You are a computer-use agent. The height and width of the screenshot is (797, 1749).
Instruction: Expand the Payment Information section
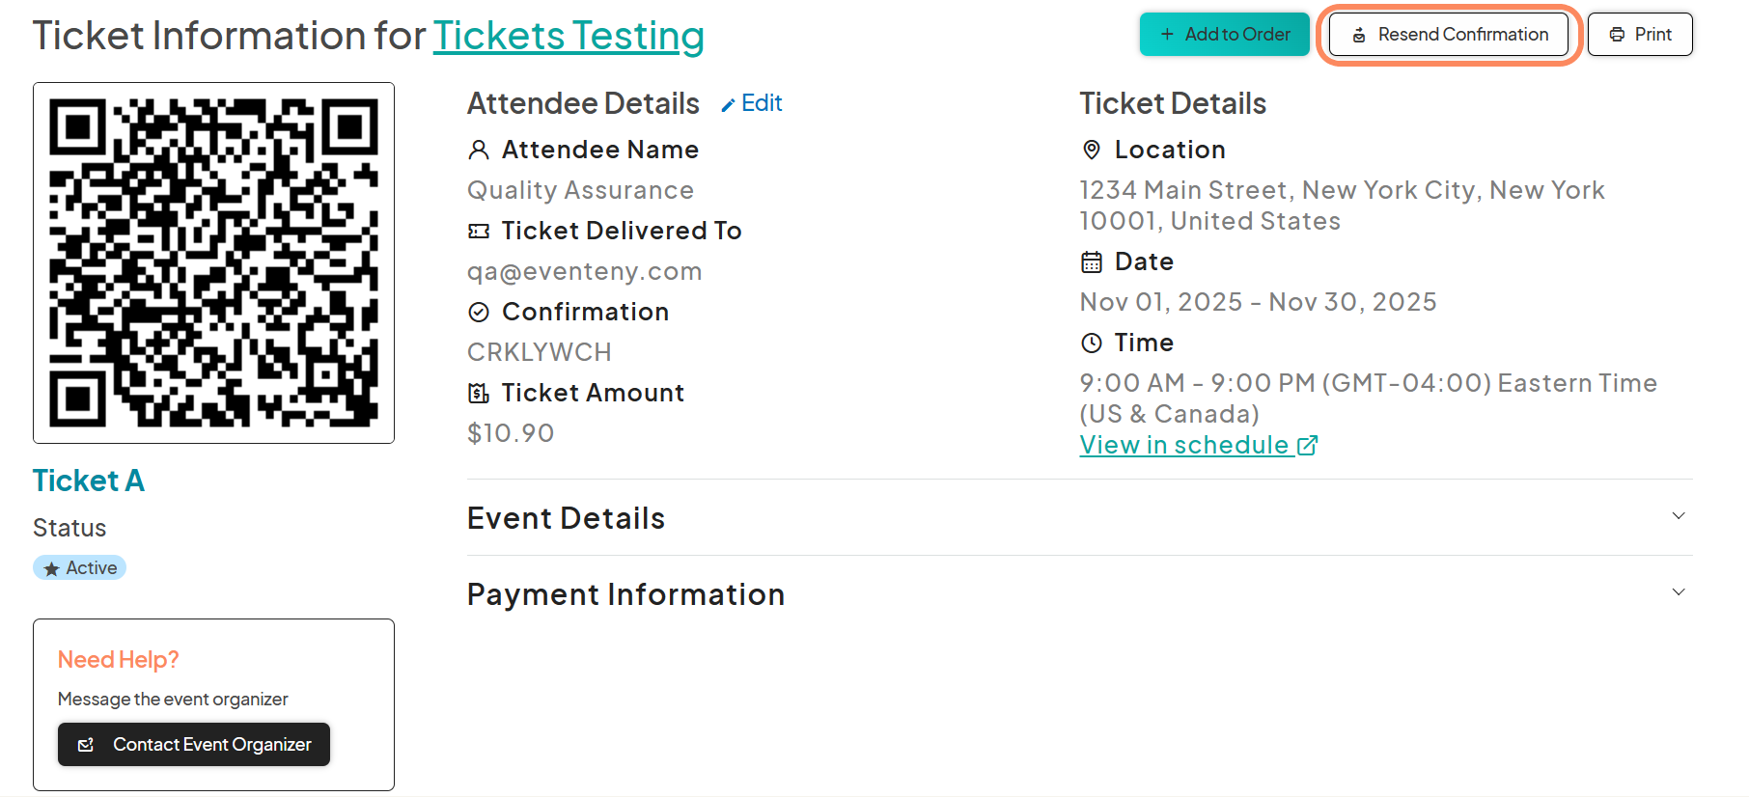coord(1680,591)
